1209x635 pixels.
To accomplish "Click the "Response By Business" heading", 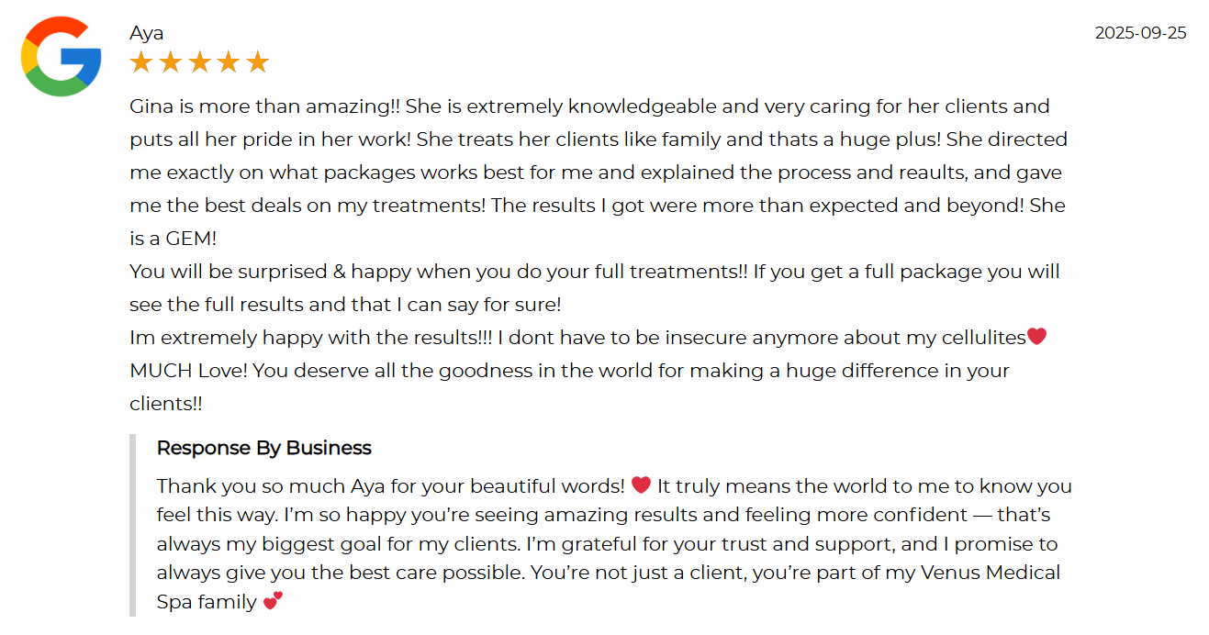I will click(x=263, y=448).
